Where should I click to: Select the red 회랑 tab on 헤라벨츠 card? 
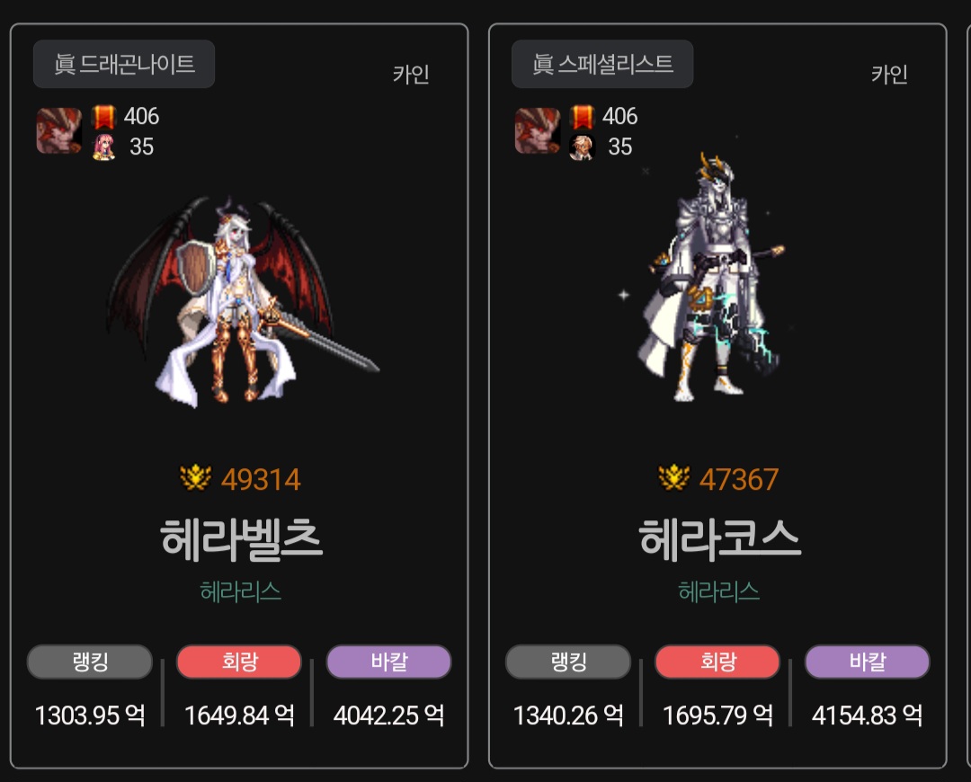(x=239, y=662)
